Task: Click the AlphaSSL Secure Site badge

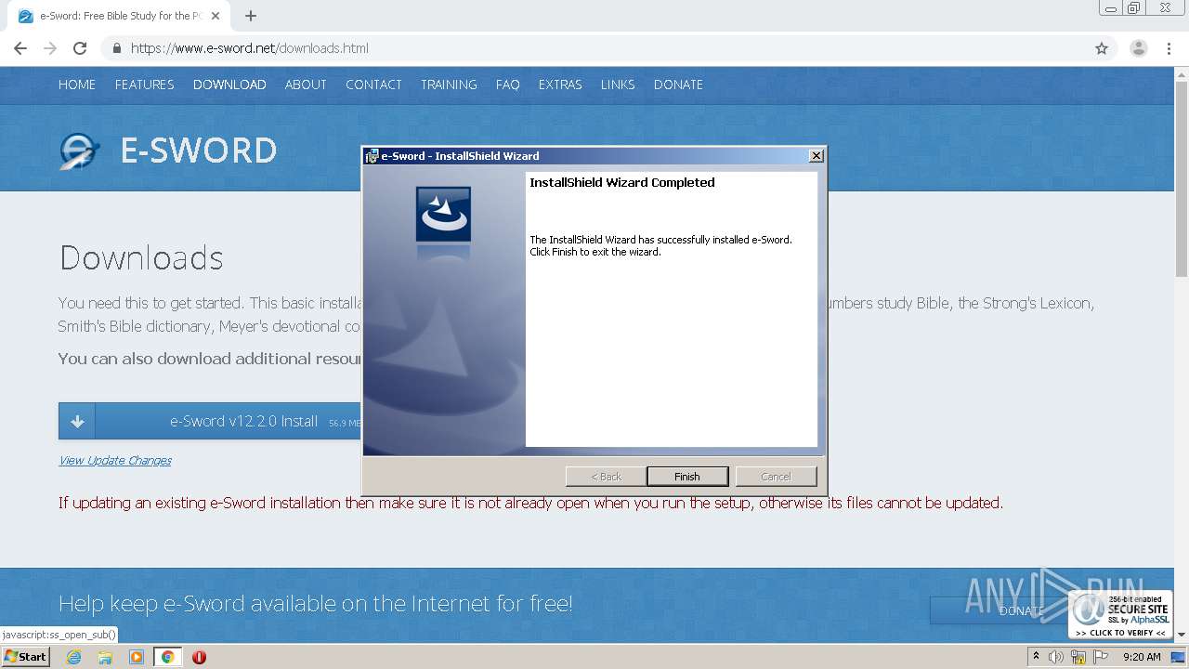Action: click(x=1120, y=615)
